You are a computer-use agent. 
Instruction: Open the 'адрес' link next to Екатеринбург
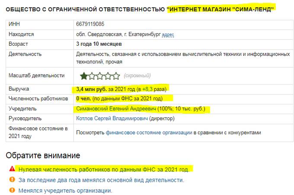168,35
